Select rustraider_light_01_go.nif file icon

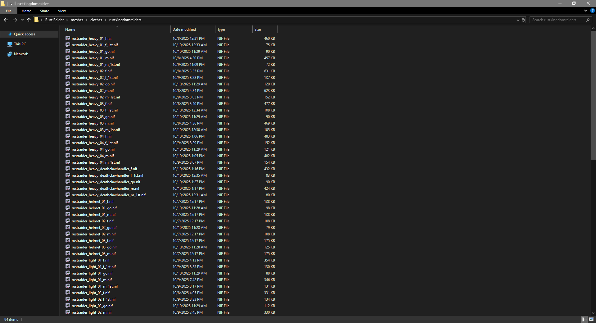pos(68,273)
